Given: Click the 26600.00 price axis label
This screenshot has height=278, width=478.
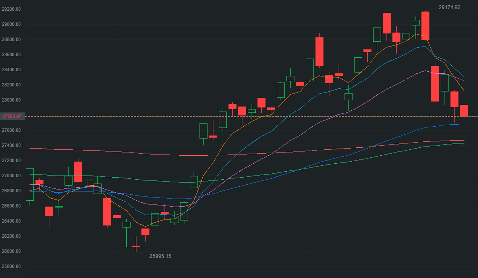Looking at the screenshot, I should [x=12, y=206].
